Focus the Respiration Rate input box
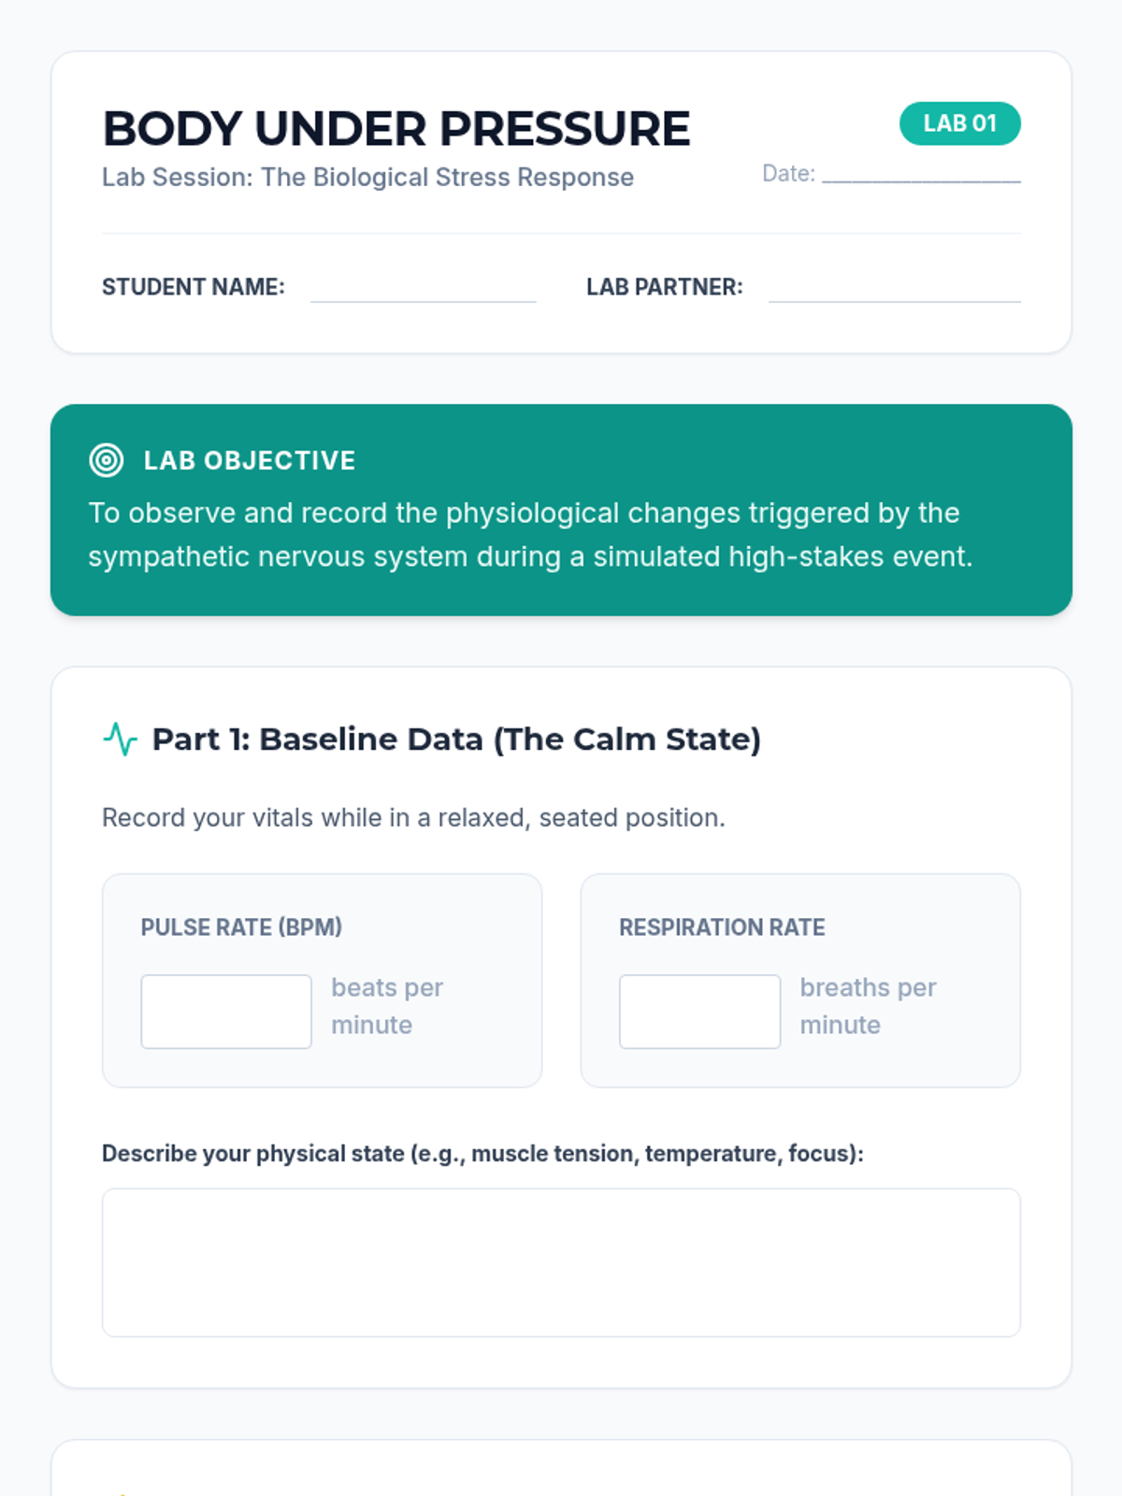 [699, 1012]
